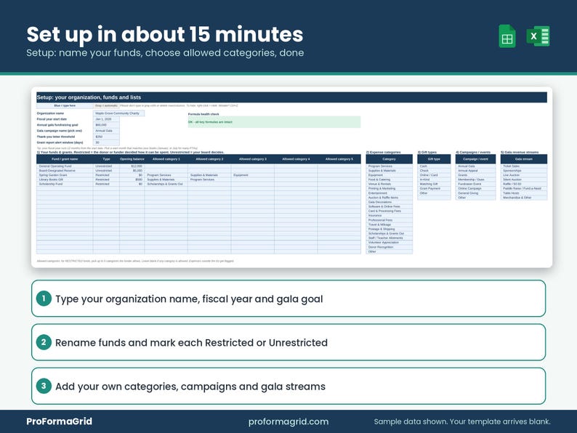Image resolution: width=577 pixels, height=433 pixels.
Task: Click the 'Gray = automatic' legend cell
Action: (106, 105)
